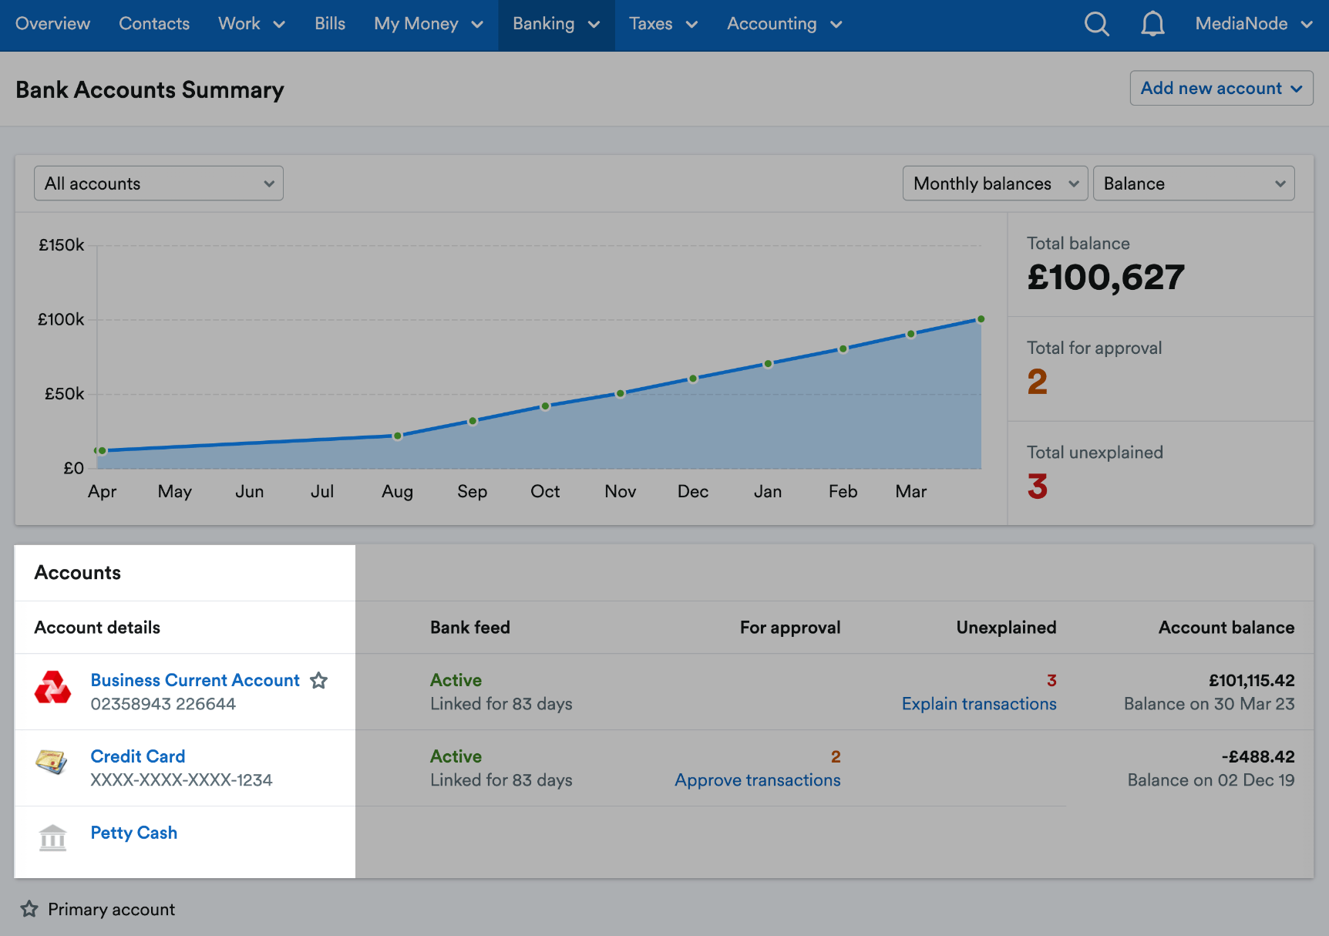Open the Monthly balances dropdown

point(994,183)
